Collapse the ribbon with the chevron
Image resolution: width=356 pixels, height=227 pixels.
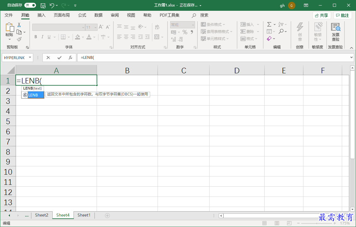click(x=351, y=48)
